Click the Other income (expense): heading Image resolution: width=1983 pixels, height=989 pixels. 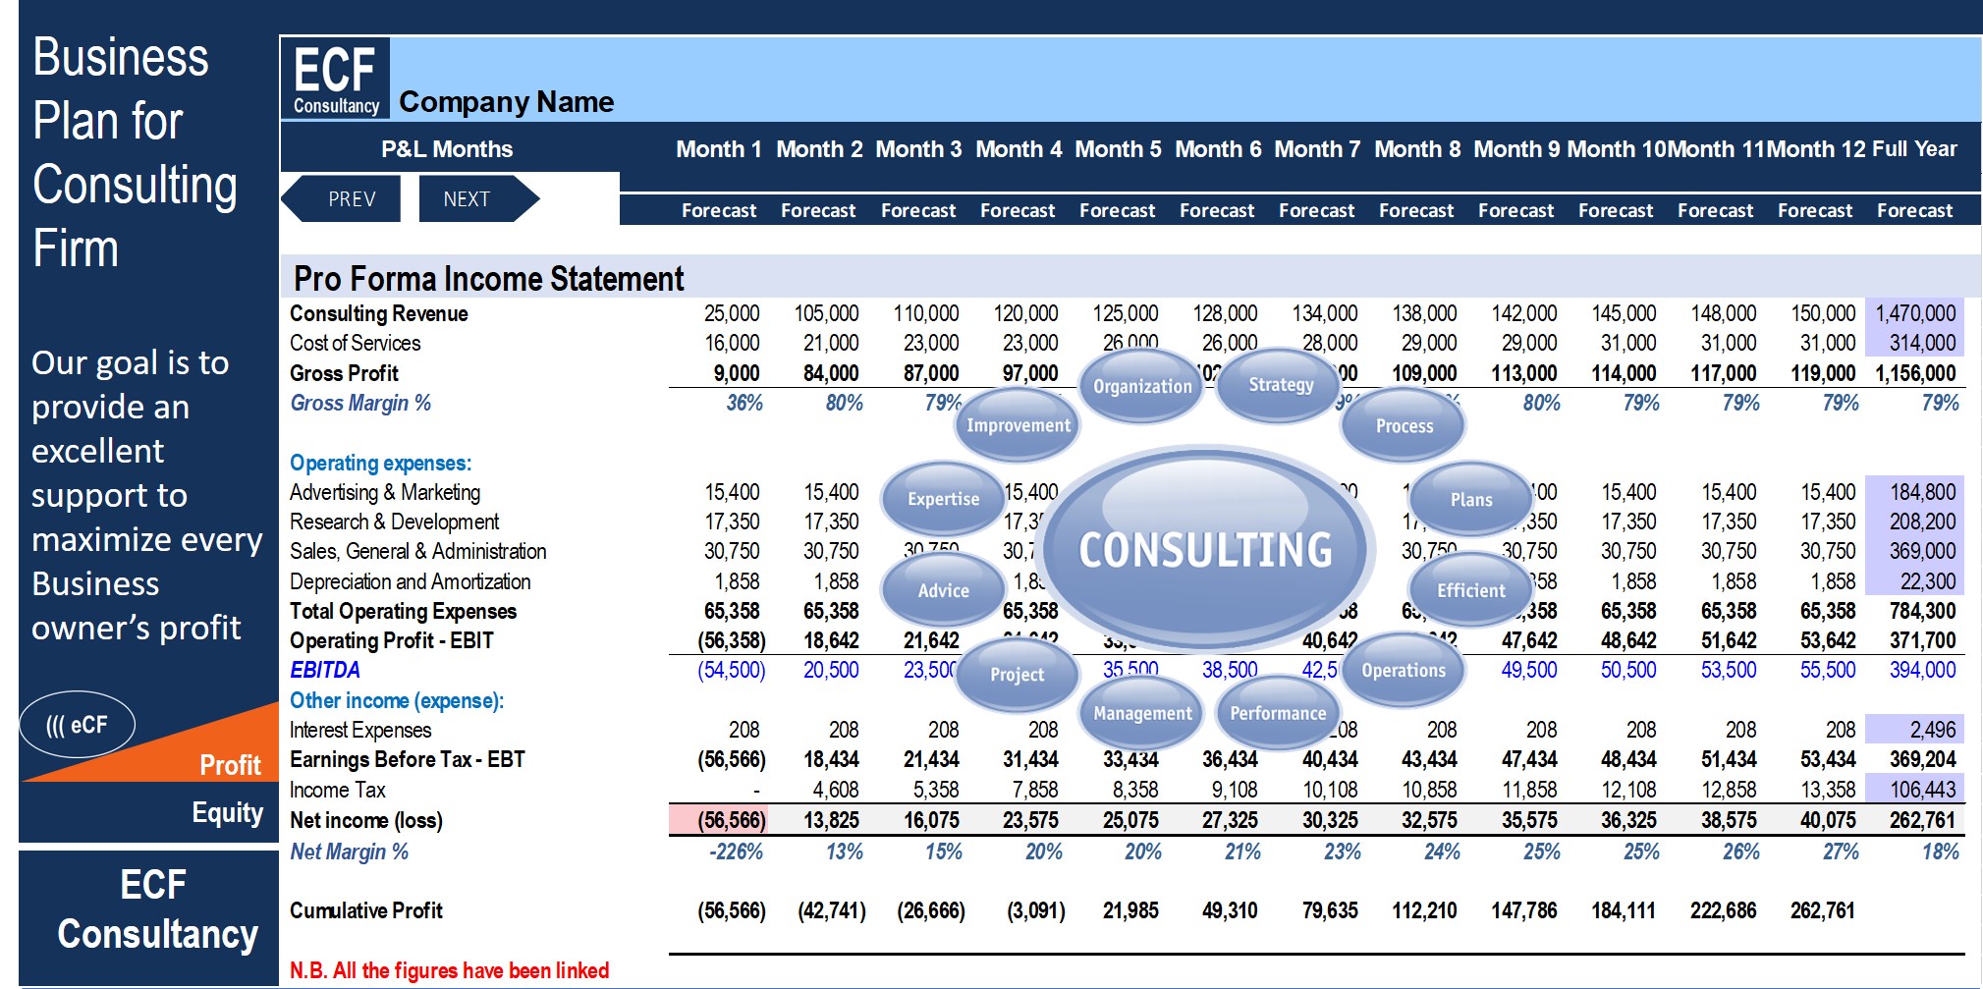[x=396, y=700]
